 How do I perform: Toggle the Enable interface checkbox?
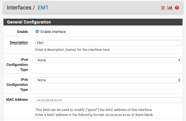(37, 32)
